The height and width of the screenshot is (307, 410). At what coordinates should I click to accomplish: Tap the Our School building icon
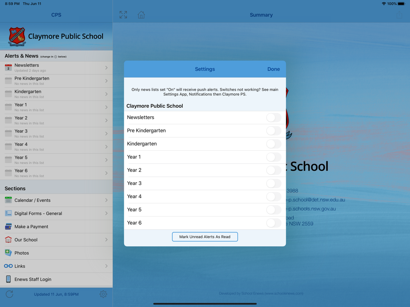(8, 239)
